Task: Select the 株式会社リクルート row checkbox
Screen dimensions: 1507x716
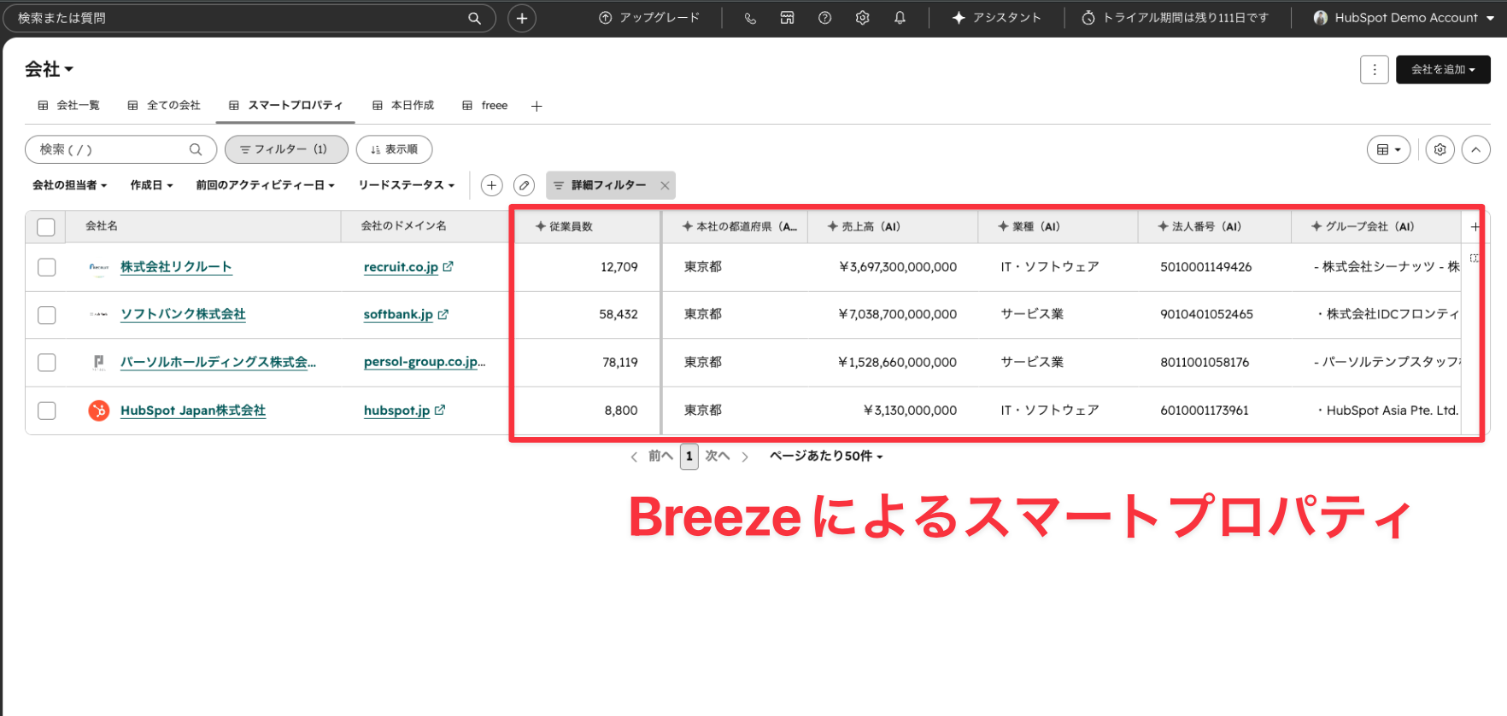Action: click(47, 267)
